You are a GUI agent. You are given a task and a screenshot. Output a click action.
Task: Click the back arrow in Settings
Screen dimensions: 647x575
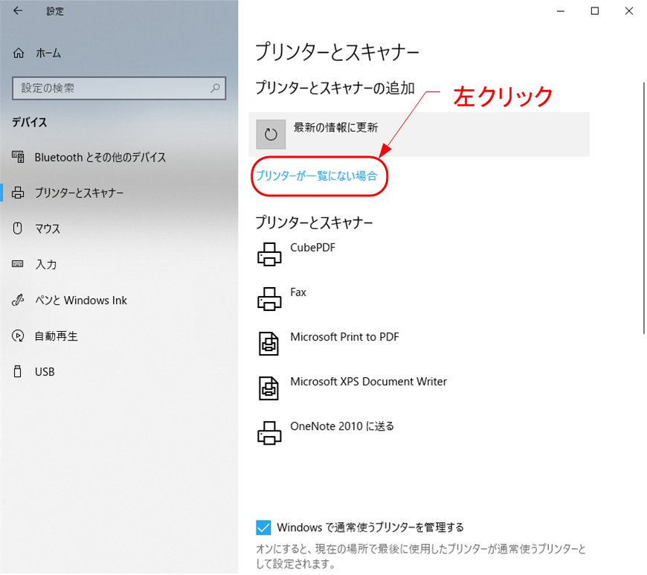[18, 10]
